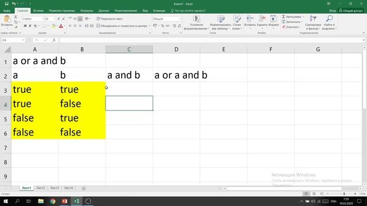Click the percent style icon

pos(162,26)
